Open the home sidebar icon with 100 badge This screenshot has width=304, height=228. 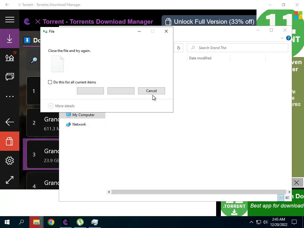(x=10, y=57)
